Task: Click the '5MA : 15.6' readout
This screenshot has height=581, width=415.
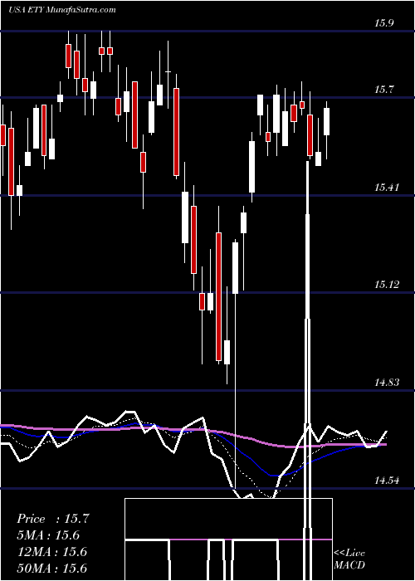Action: point(48,535)
